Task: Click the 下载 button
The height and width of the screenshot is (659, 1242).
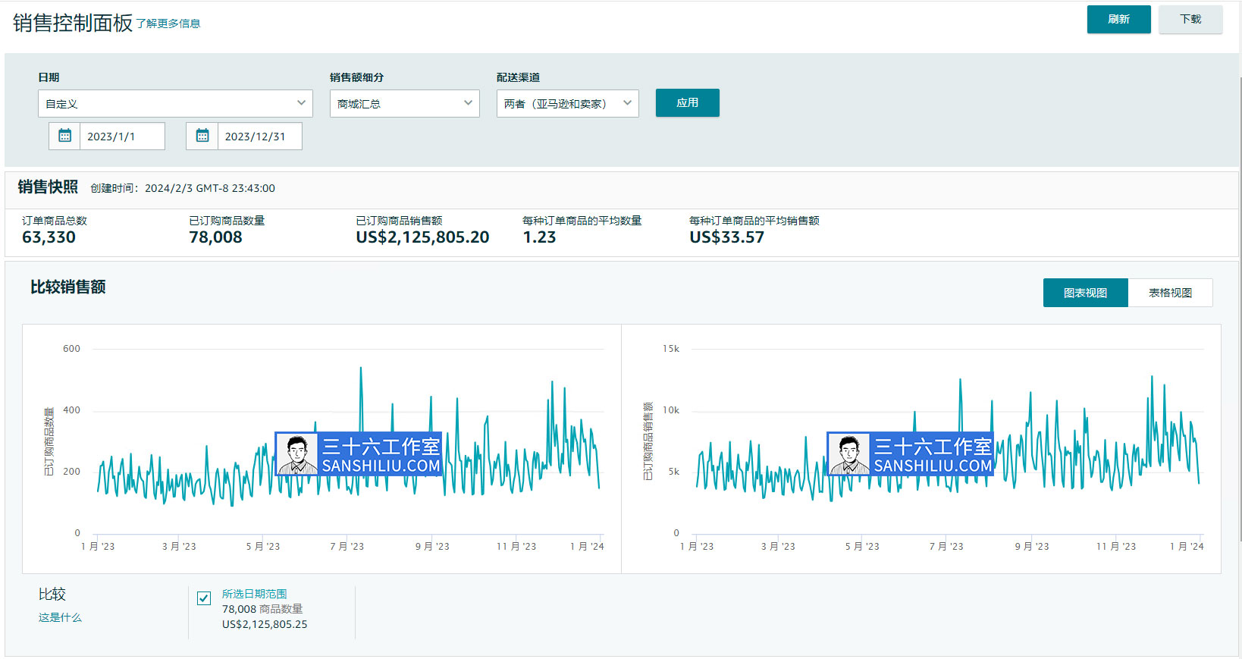Action: (x=1190, y=19)
